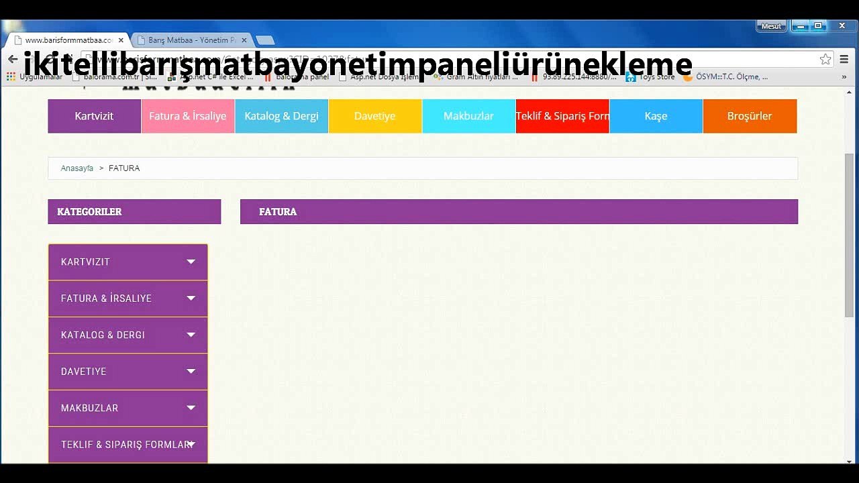Image resolution: width=859 pixels, height=483 pixels.
Task: Click FATURA breadcrumb text
Action: pos(124,168)
